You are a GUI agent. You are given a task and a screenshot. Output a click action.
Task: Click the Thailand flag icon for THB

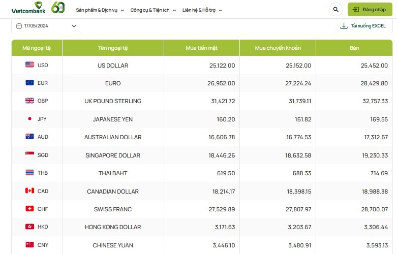[x=29, y=173]
